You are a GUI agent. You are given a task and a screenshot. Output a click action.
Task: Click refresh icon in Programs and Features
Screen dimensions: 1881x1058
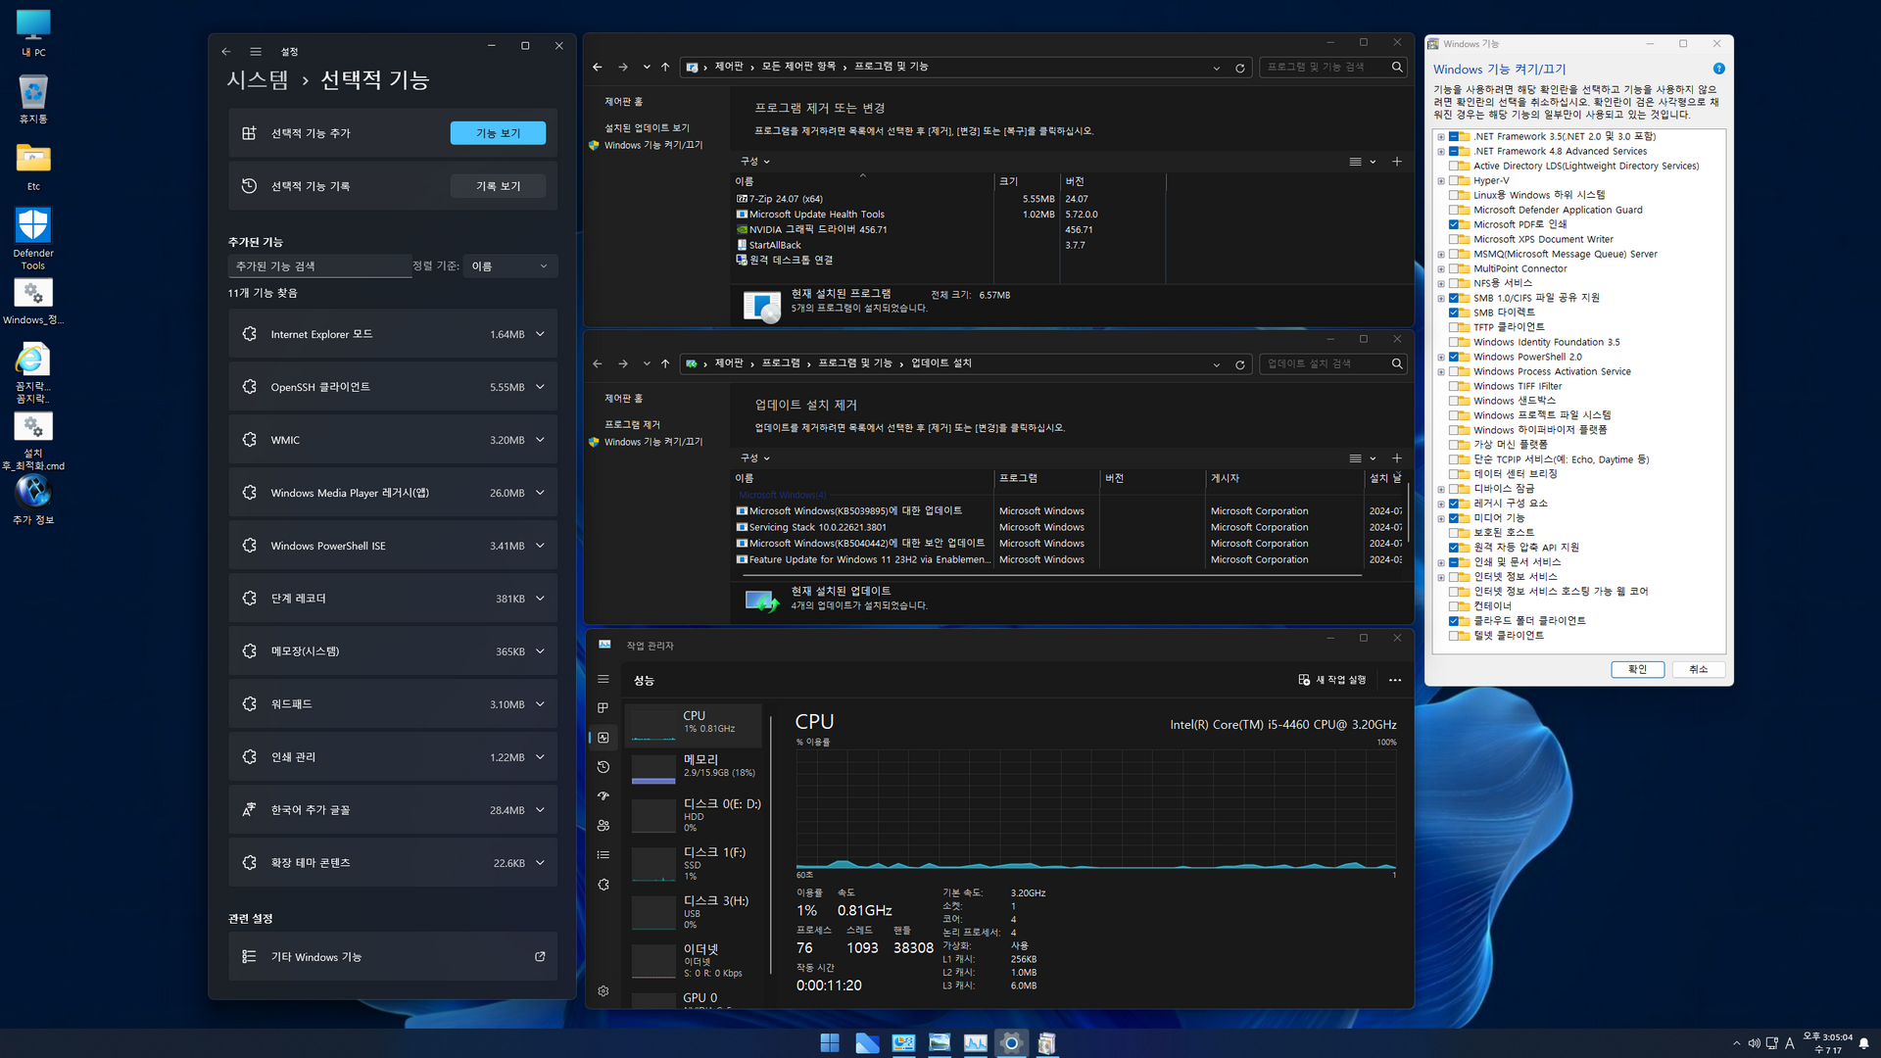(x=1240, y=68)
